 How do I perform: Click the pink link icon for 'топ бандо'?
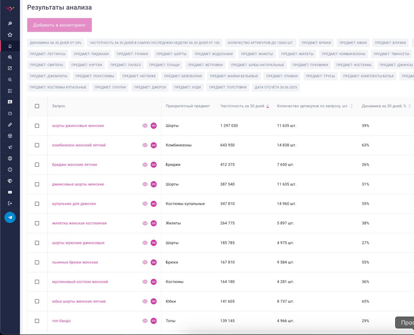154,321
